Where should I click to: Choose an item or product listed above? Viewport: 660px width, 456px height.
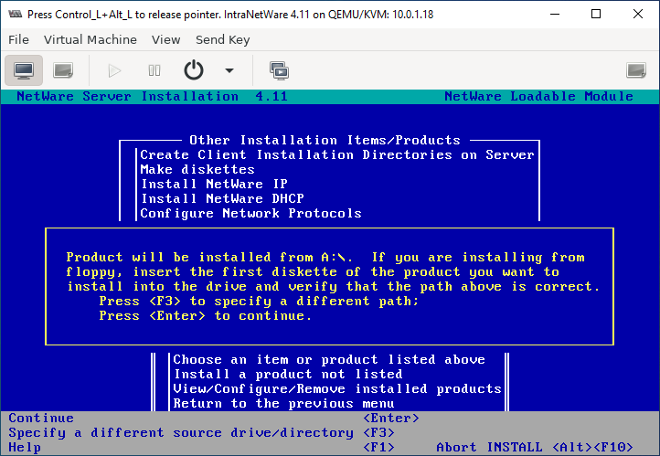(x=329, y=360)
